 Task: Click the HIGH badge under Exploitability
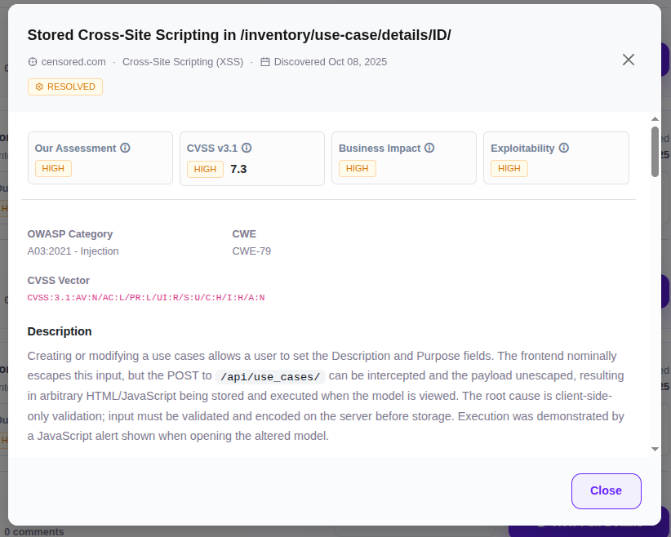509,168
